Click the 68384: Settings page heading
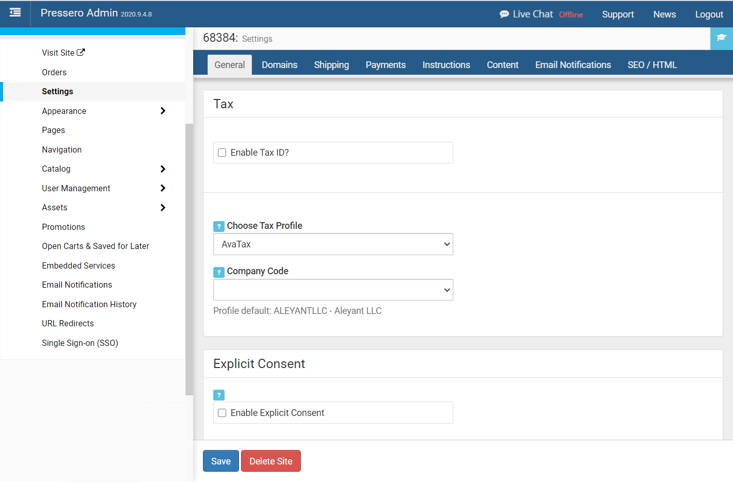This screenshot has height=483, width=733. point(237,38)
